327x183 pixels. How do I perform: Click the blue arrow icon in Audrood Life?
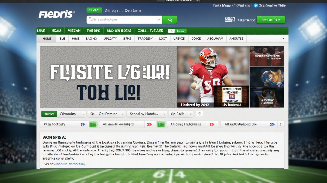pyautogui.click(x=272, y=124)
